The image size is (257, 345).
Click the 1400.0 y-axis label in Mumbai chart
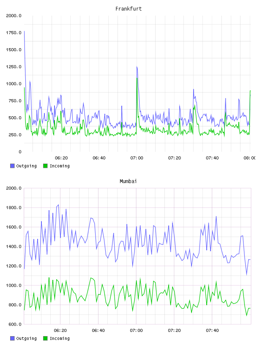14,246
